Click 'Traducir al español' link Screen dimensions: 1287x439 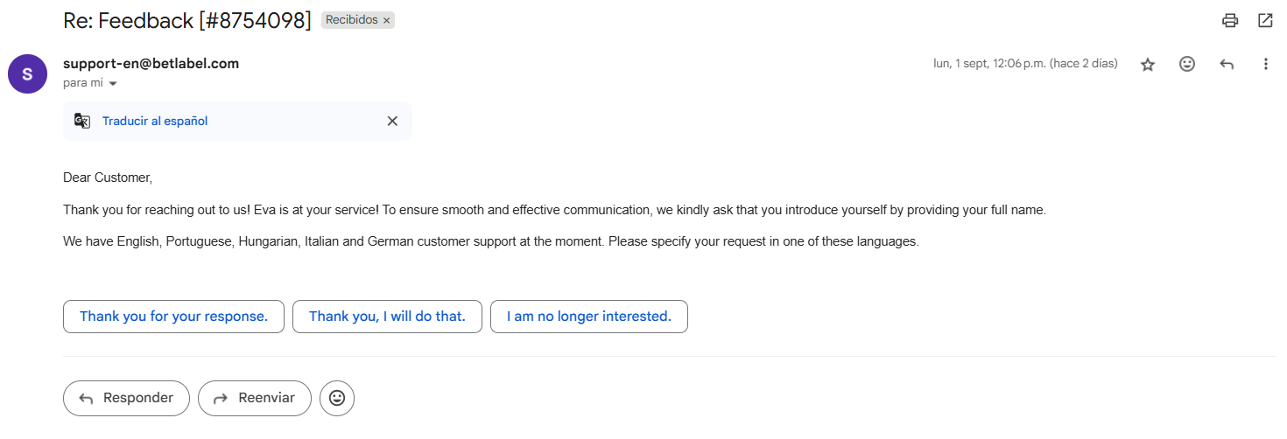(155, 122)
